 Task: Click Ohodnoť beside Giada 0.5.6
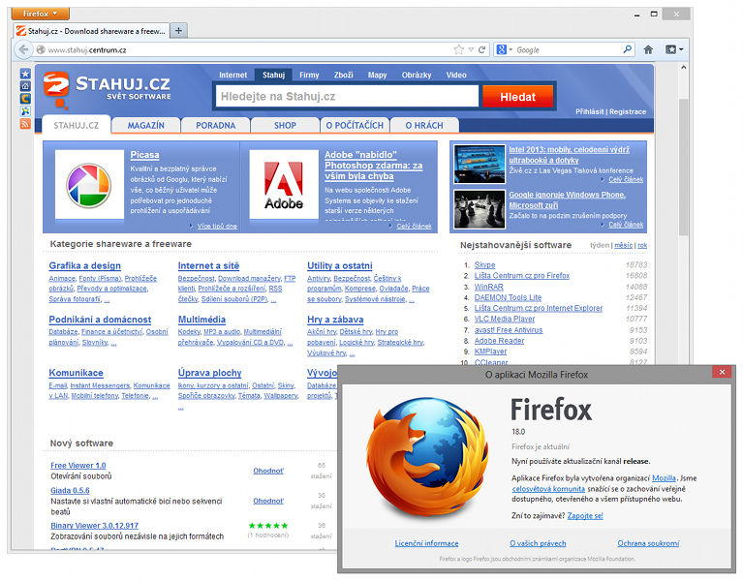point(268,501)
